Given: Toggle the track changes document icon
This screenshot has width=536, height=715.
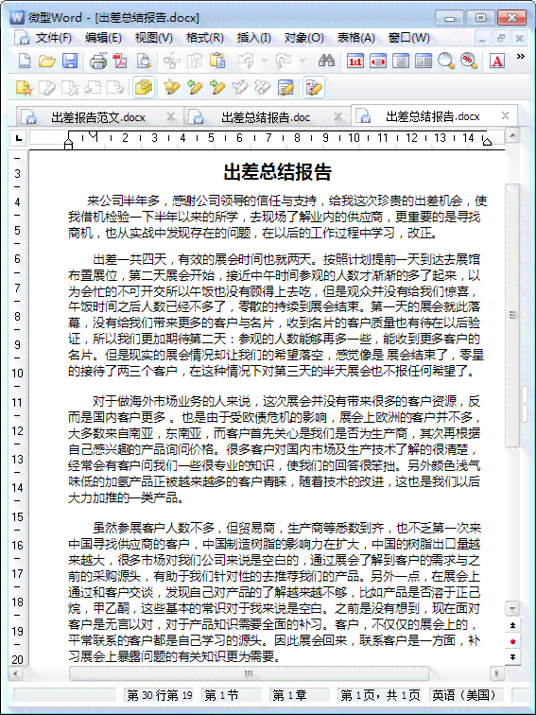Looking at the screenshot, I should tap(314, 87).
